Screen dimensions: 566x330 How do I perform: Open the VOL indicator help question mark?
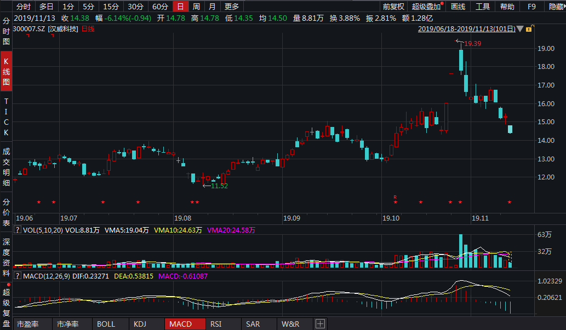[x=17, y=230]
